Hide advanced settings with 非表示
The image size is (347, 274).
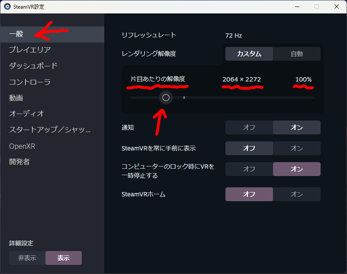(27, 258)
